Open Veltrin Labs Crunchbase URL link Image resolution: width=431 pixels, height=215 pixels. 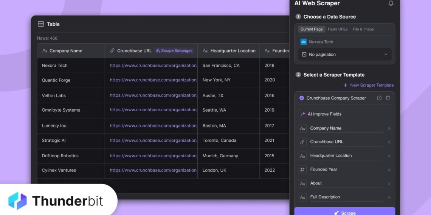153,95
